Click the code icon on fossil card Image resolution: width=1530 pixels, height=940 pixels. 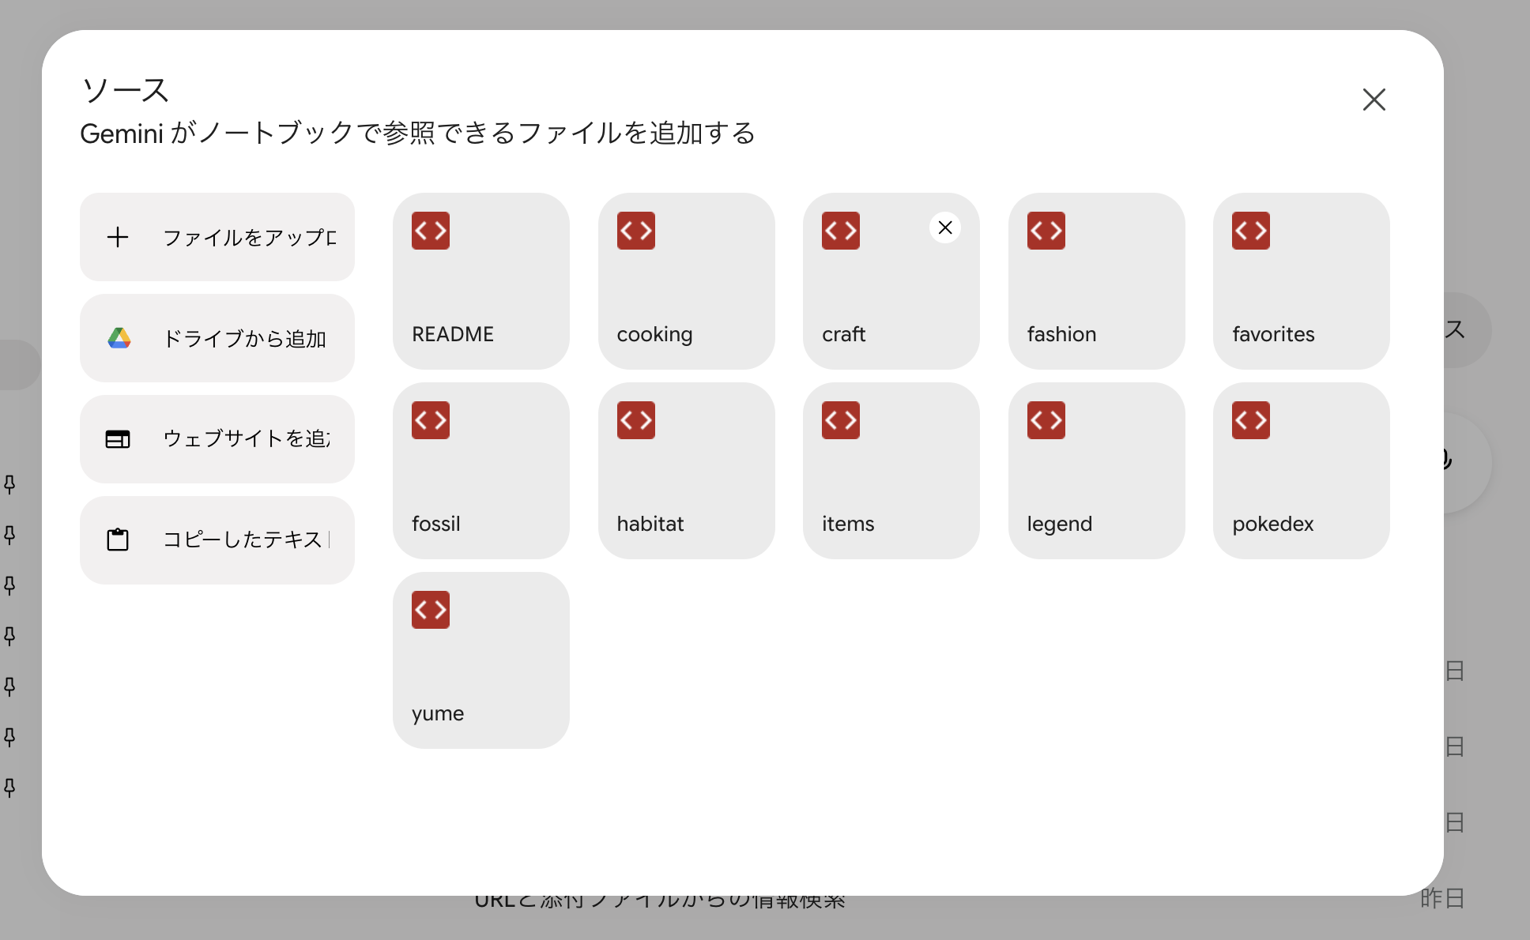(431, 420)
